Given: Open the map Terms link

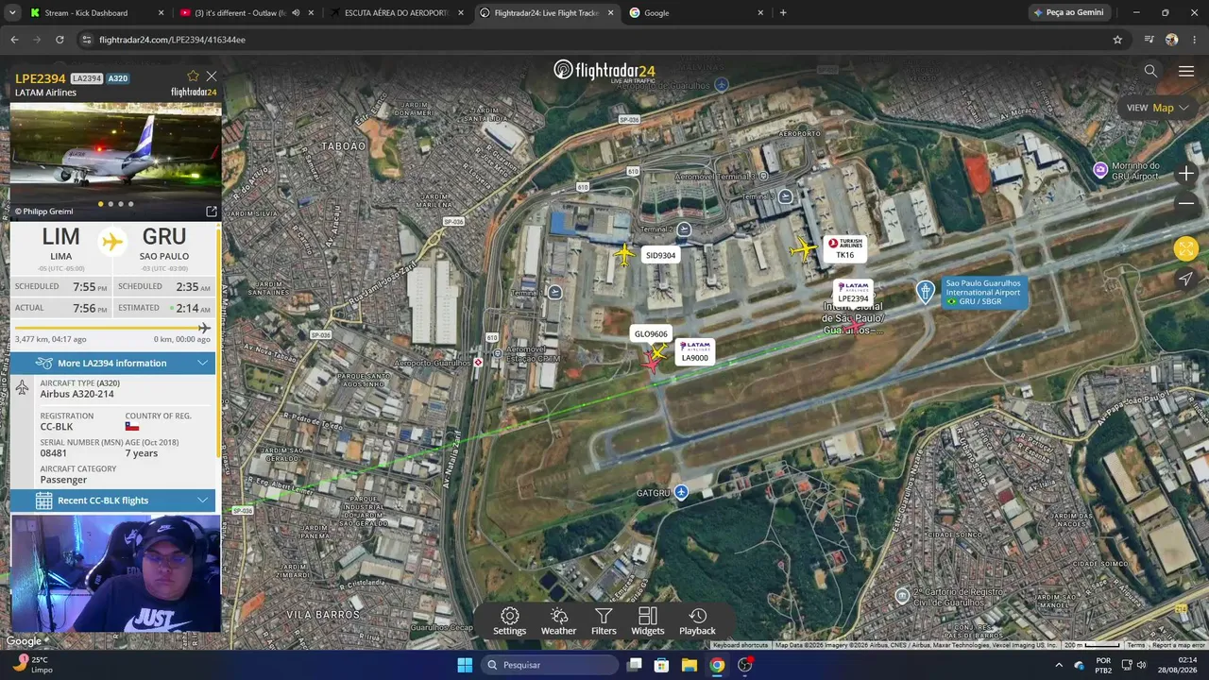Looking at the screenshot, I should point(1135,645).
